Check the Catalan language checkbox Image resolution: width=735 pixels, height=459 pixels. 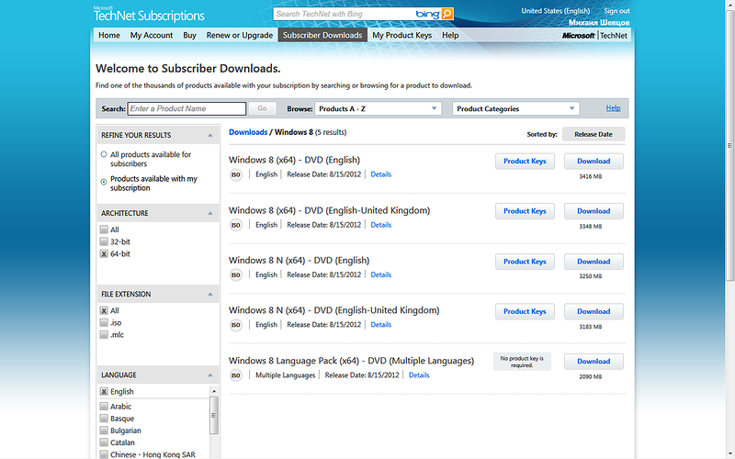click(x=104, y=442)
